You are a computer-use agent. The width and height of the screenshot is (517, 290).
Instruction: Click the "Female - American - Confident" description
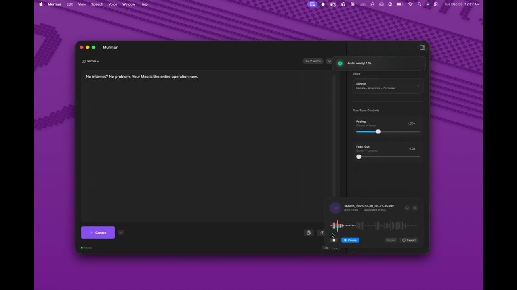coord(376,88)
